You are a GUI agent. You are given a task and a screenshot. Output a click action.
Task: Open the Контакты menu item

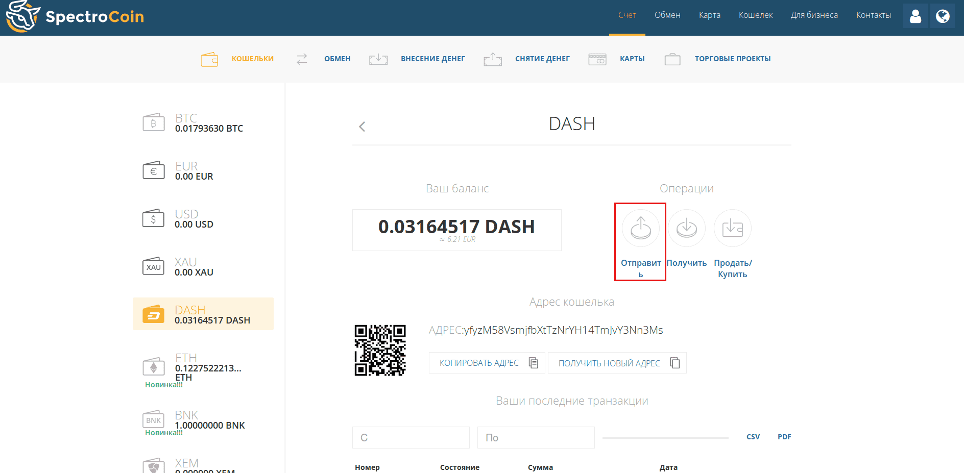(x=874, y=15)
